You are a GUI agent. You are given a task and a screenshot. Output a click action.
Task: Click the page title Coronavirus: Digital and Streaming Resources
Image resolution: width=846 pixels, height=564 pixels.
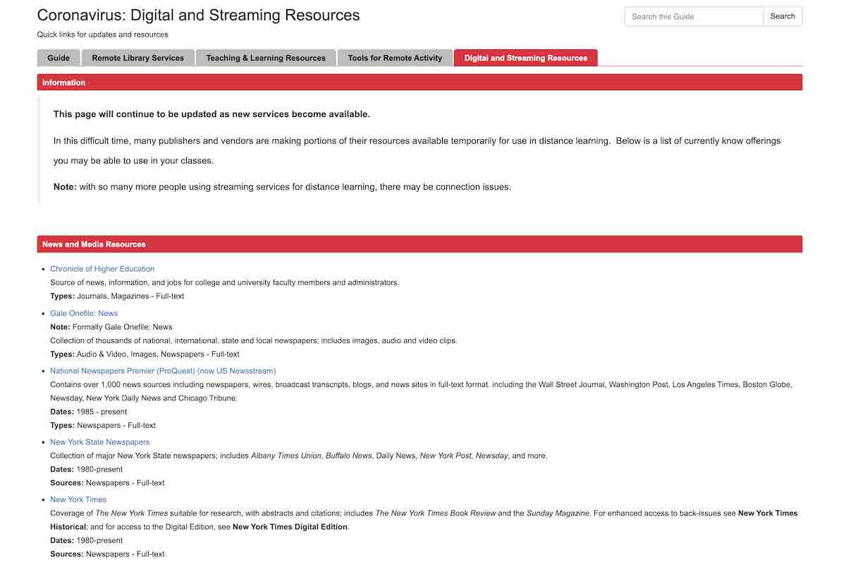tap(198, 15)
